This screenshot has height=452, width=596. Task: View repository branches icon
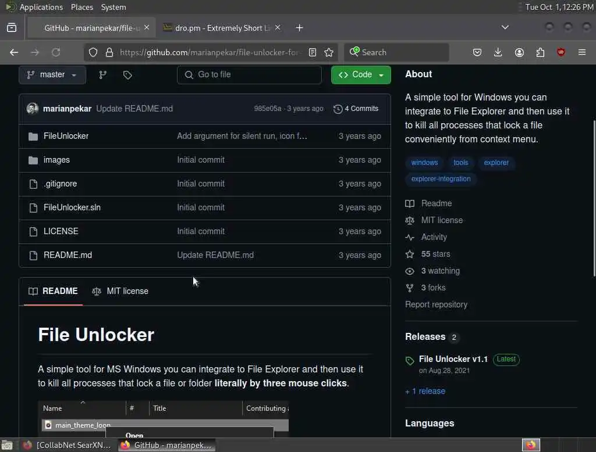point(102,75)
